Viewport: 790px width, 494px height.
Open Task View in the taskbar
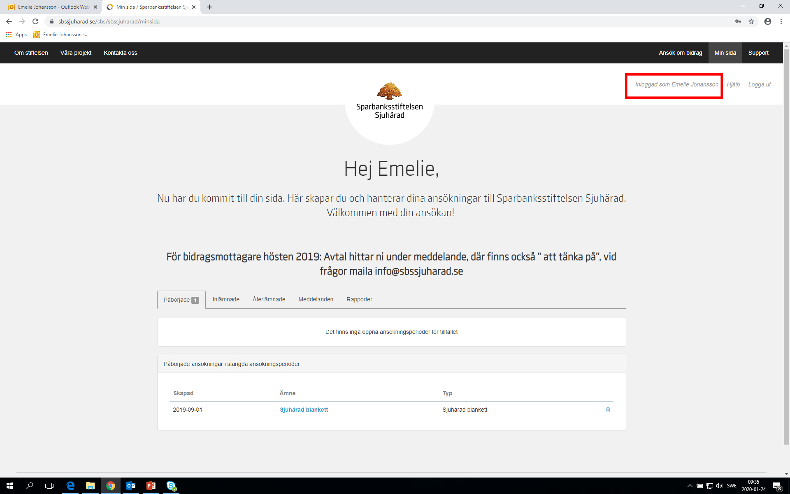[49, 486]
